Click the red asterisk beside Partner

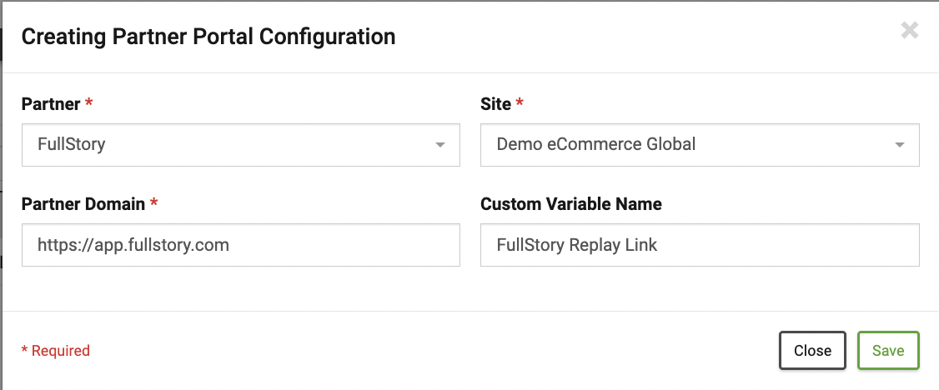coord(89,104)
